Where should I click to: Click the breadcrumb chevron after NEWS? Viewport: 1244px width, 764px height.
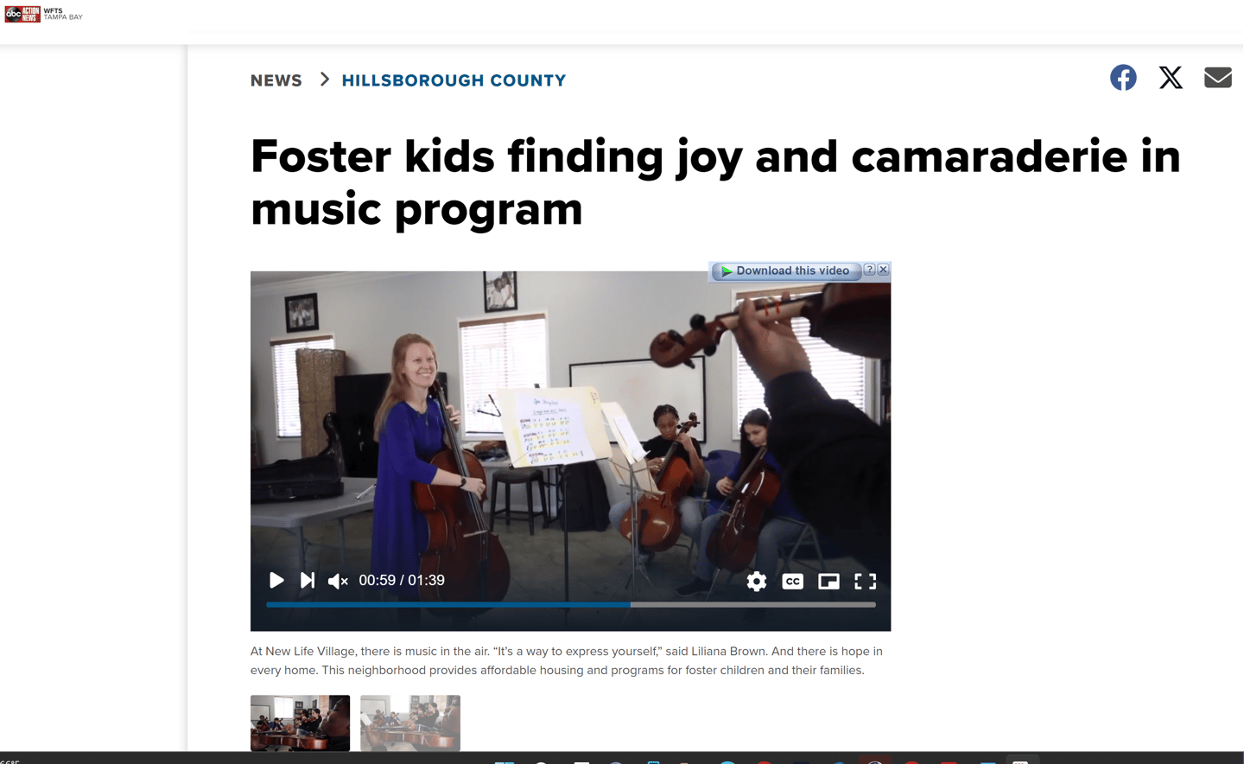[325, 80]
